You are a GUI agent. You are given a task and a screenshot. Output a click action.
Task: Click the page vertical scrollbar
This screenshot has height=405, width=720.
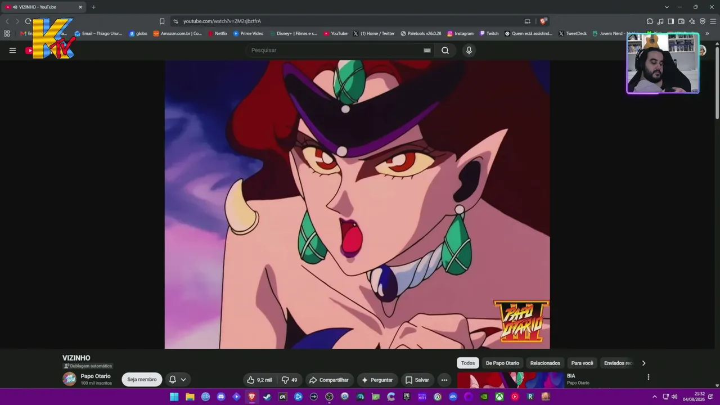point(717,84)
